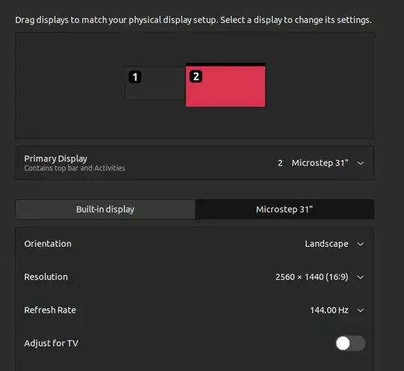
Task: Click the number 2 badge on display two
Action: tap(196, 76)
